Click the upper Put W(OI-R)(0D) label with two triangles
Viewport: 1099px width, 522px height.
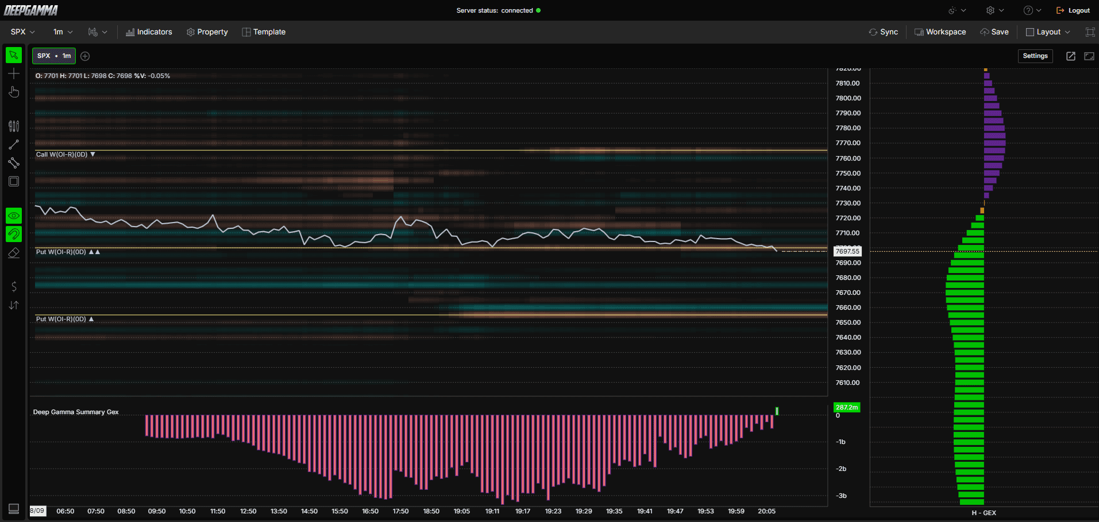(68, 252)
